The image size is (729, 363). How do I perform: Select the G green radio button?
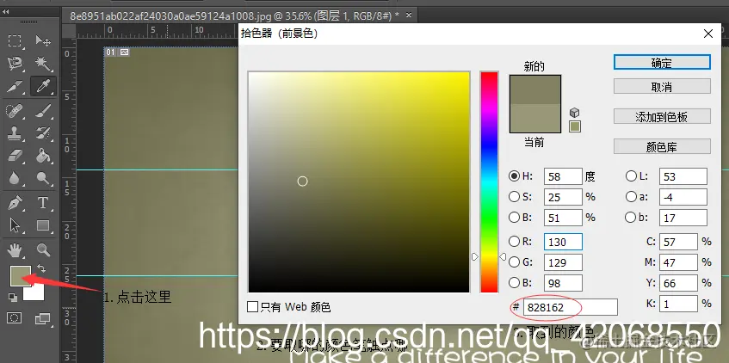click(514, 261)
